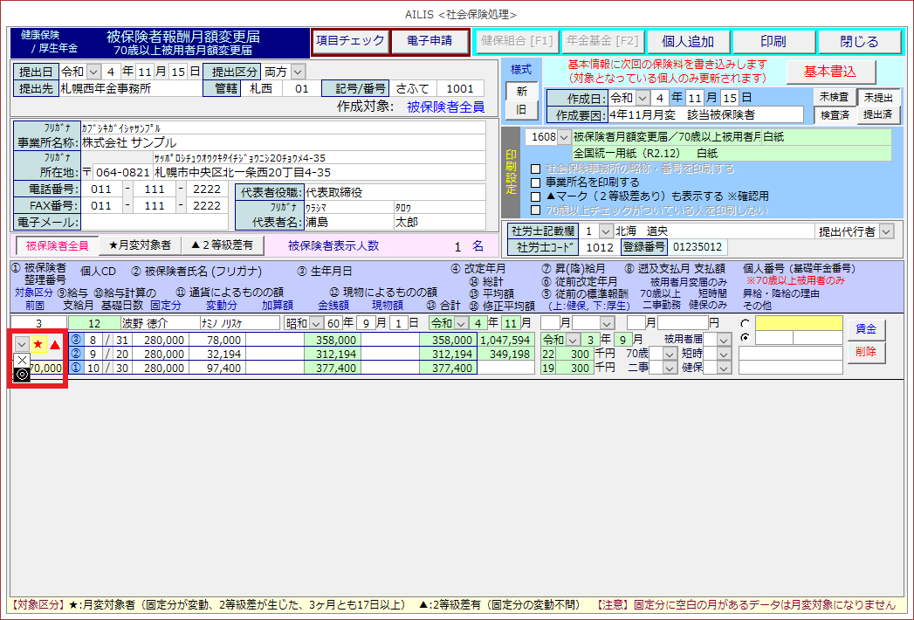This screenshot has height=620, width=914.
Task: Click the circled ① row marker for month 10
Action: pos(76,369)
